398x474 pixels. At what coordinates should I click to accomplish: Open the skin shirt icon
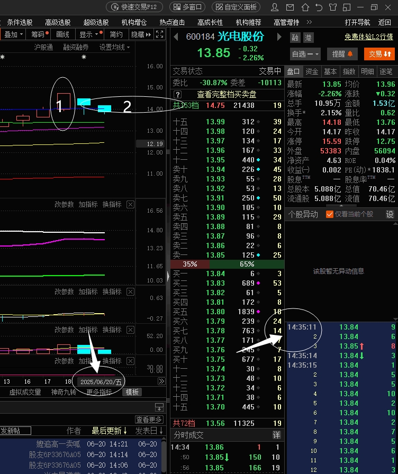pos(333,7)
